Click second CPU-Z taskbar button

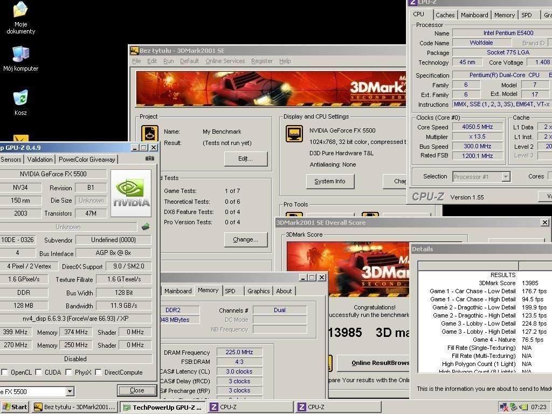click(339, 407)
